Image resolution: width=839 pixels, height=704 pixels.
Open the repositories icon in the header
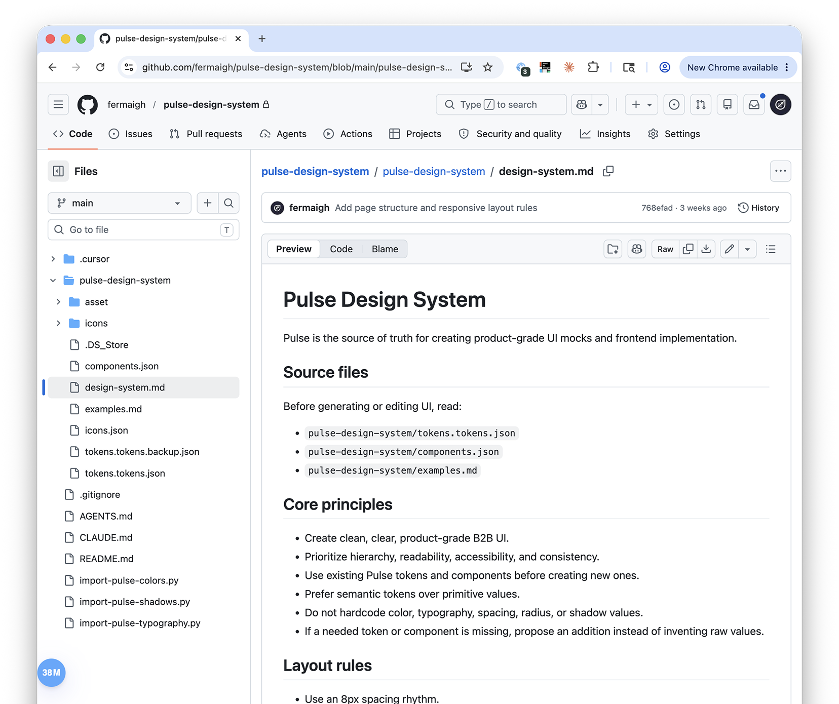pyautogui.click(x=728, y=104)
